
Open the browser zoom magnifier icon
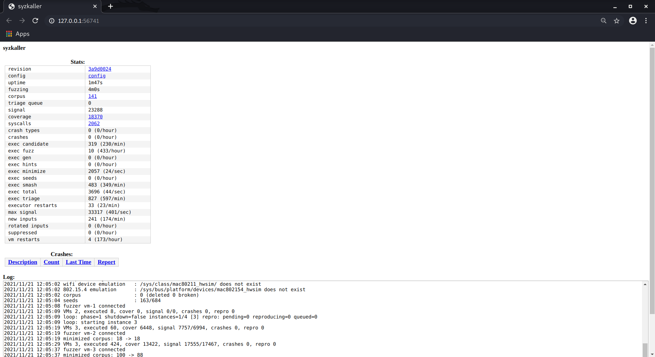tap(603, 21)
